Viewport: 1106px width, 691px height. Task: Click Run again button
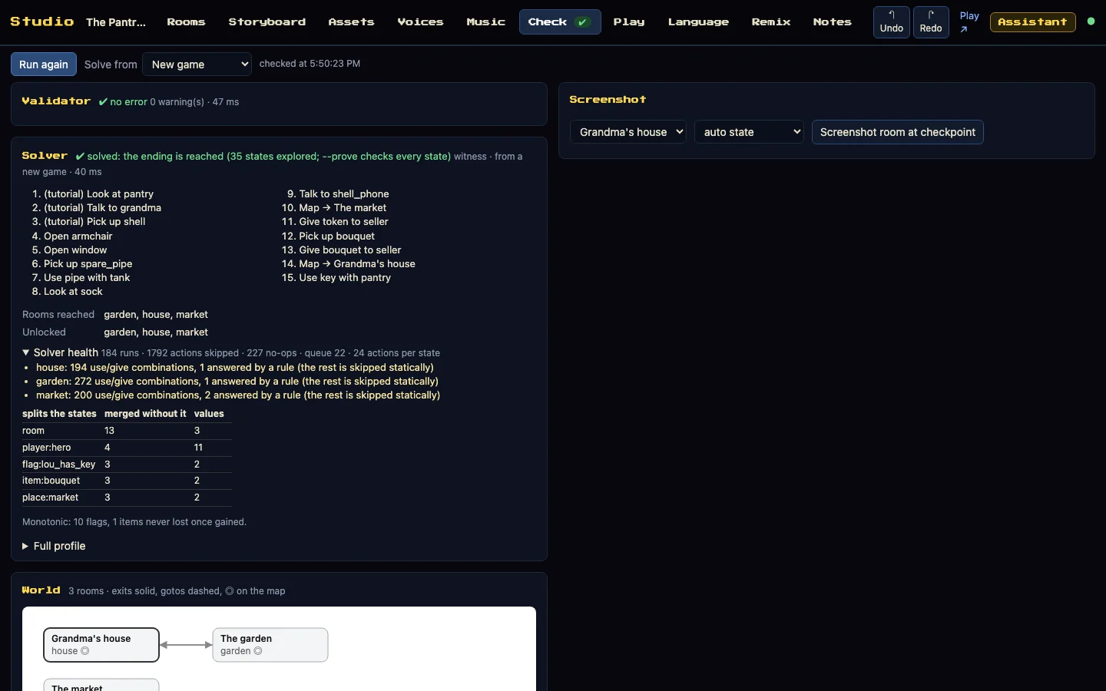44,64
